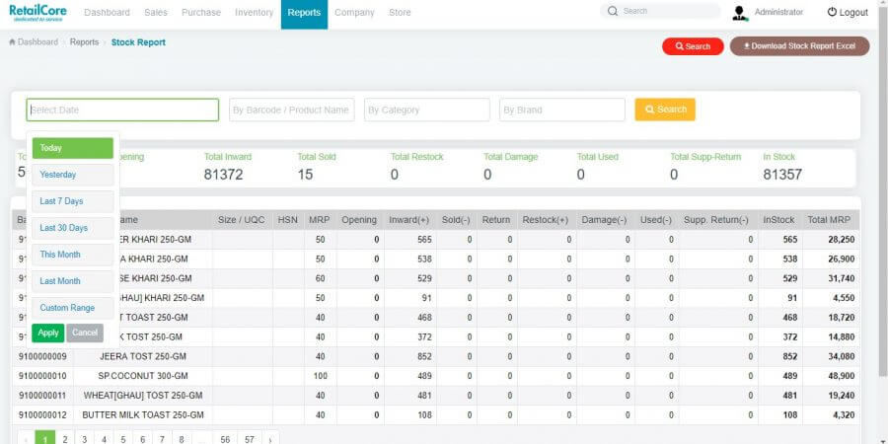888x444 pixels.
Task: Go to last page 57
Action: pos(250,439)
